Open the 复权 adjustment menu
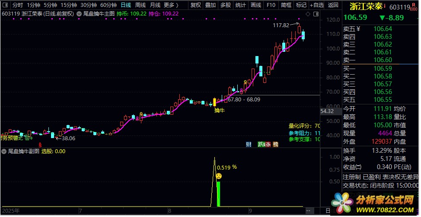This screenshot has height=217, width=421. (196, 5)
